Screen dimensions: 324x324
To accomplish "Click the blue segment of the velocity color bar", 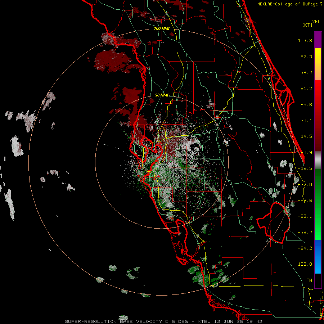I will 318,257.
